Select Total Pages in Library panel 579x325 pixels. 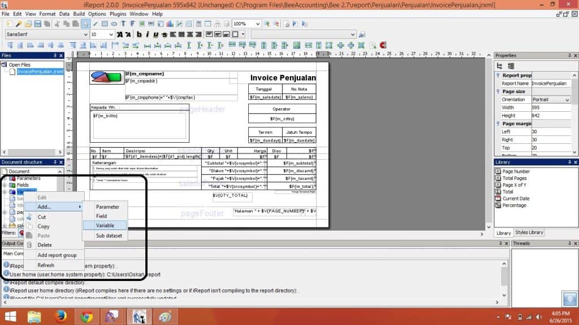click(x=514, y=178)
